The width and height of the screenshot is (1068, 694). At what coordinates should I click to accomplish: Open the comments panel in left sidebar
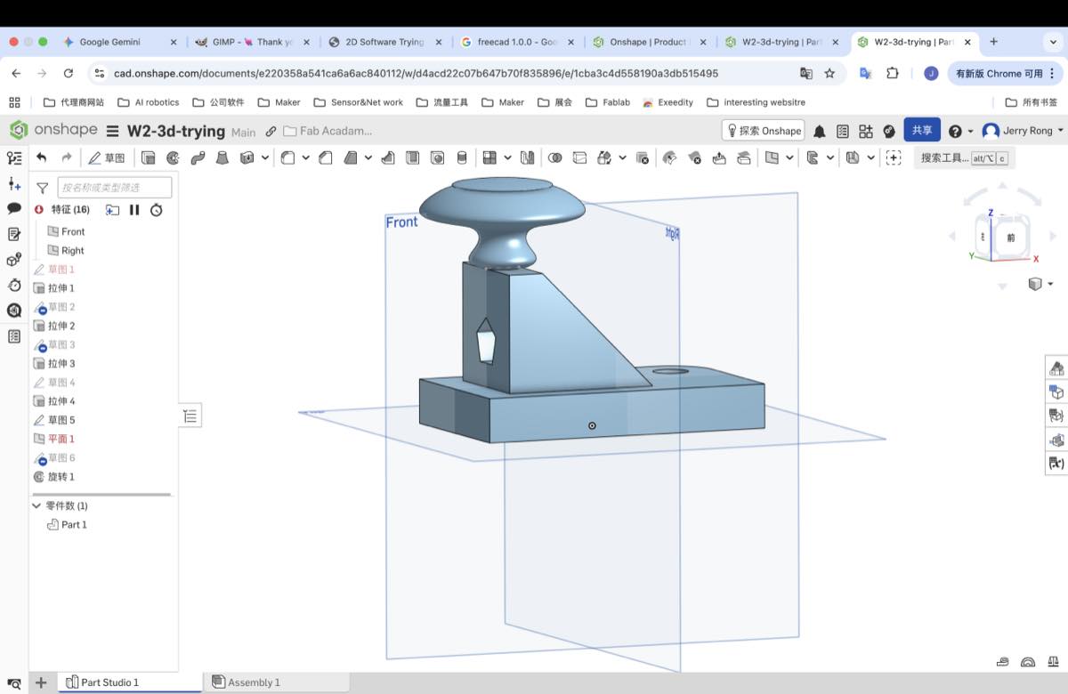(x=14, y=208)
